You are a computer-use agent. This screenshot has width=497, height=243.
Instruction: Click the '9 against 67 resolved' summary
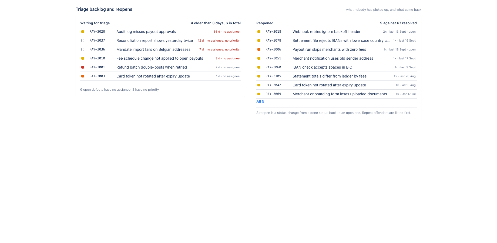[x=398, y=23]
